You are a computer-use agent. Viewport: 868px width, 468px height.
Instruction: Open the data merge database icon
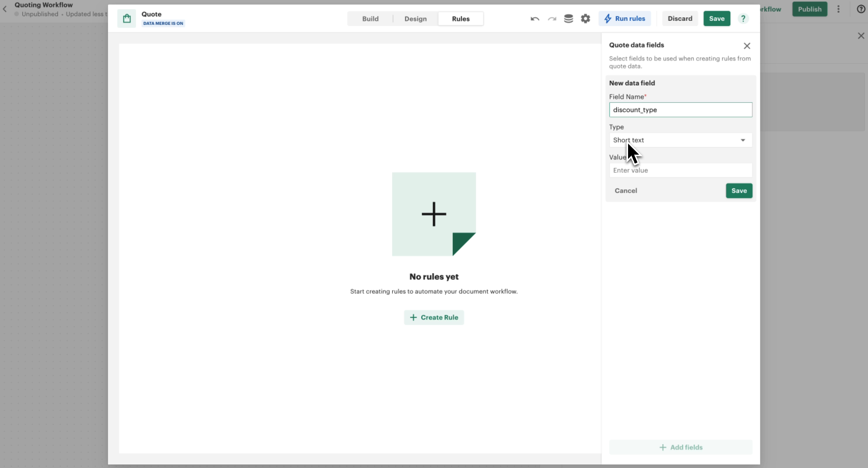(568, 18)
